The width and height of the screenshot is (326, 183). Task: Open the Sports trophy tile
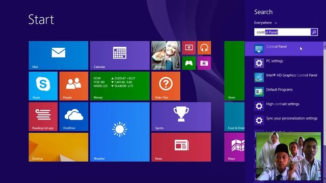point(181,116)
